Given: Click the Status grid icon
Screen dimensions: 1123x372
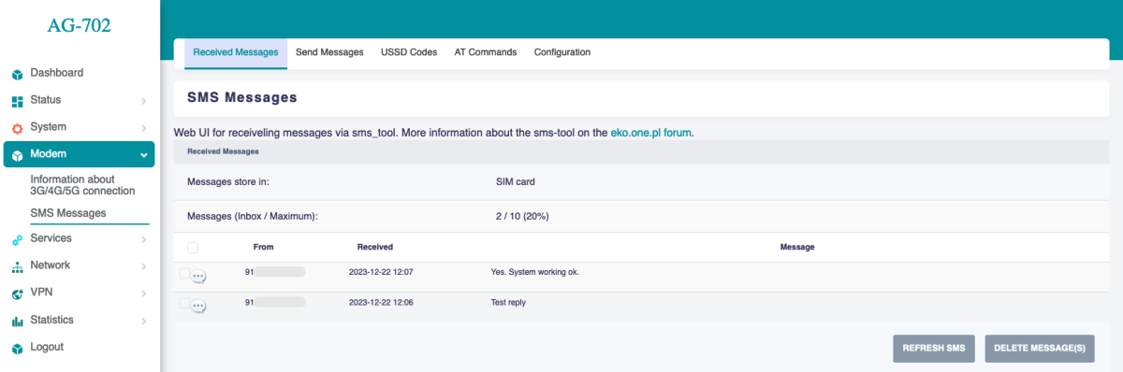Looking at the screenshot, I should (17, 101).
